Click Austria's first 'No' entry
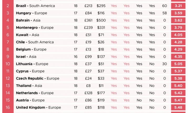 pos(139,100)
